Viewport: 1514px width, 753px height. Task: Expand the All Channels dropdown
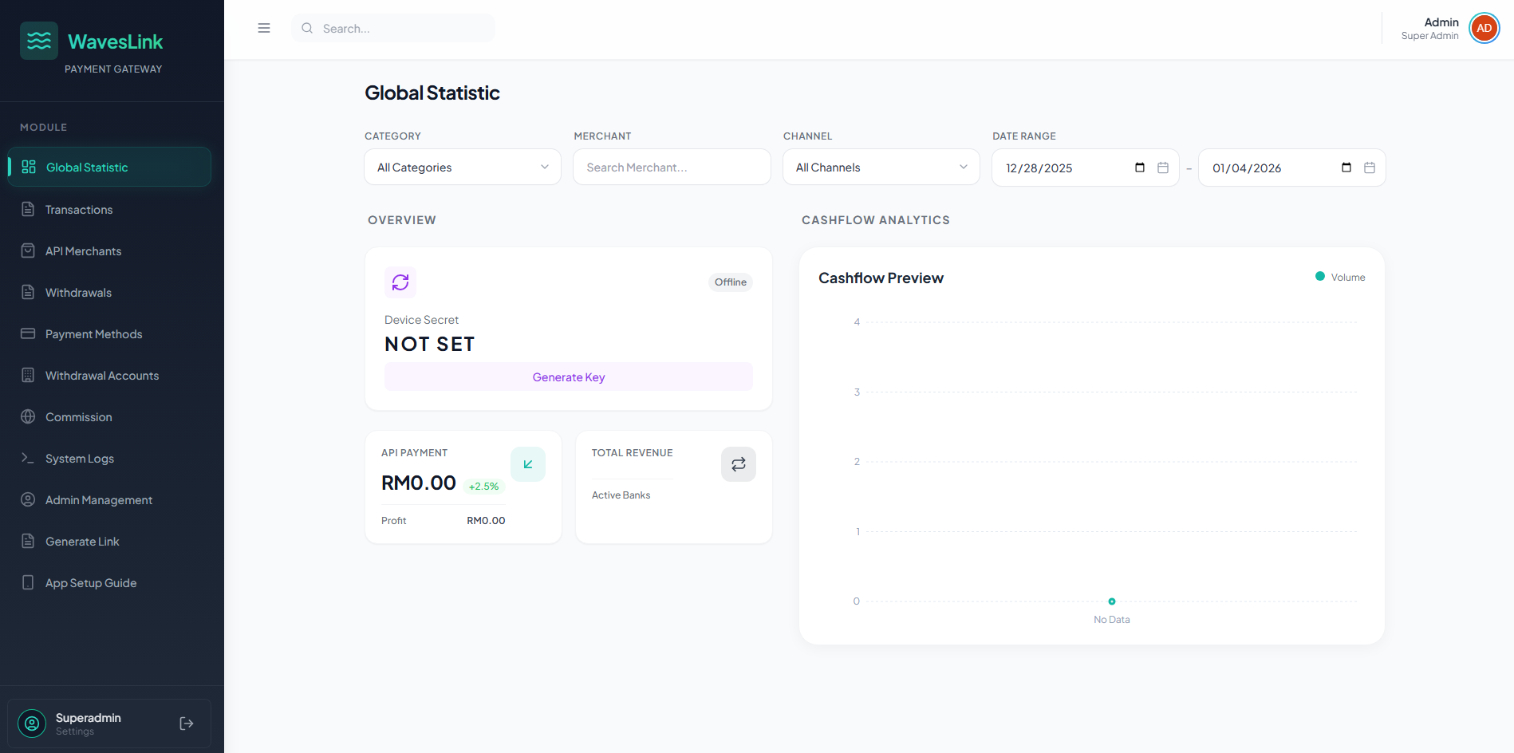coord(880,167)
